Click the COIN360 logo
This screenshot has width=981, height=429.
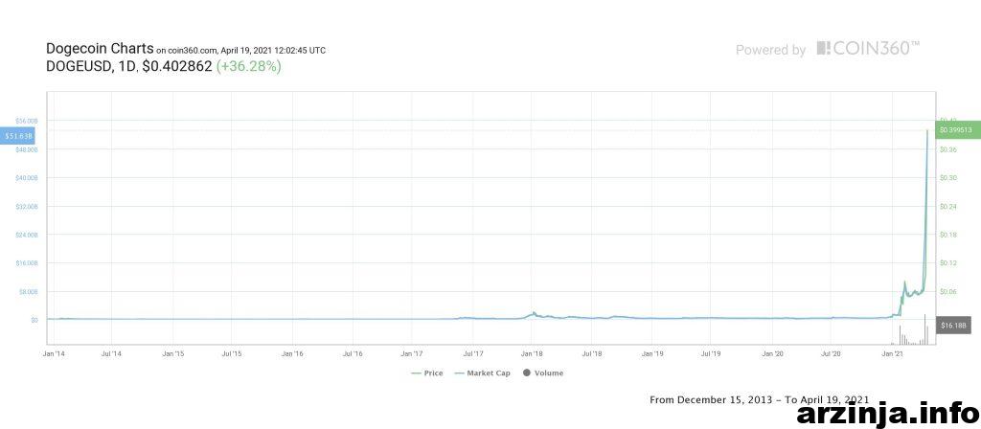point(868,49)
